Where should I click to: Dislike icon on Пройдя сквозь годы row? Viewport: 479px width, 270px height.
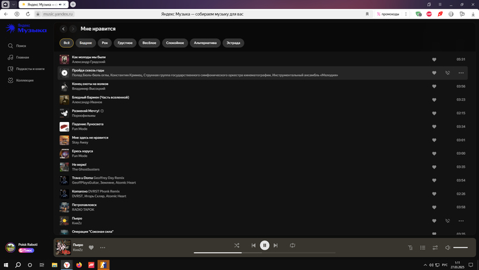[x=448, y=73]
